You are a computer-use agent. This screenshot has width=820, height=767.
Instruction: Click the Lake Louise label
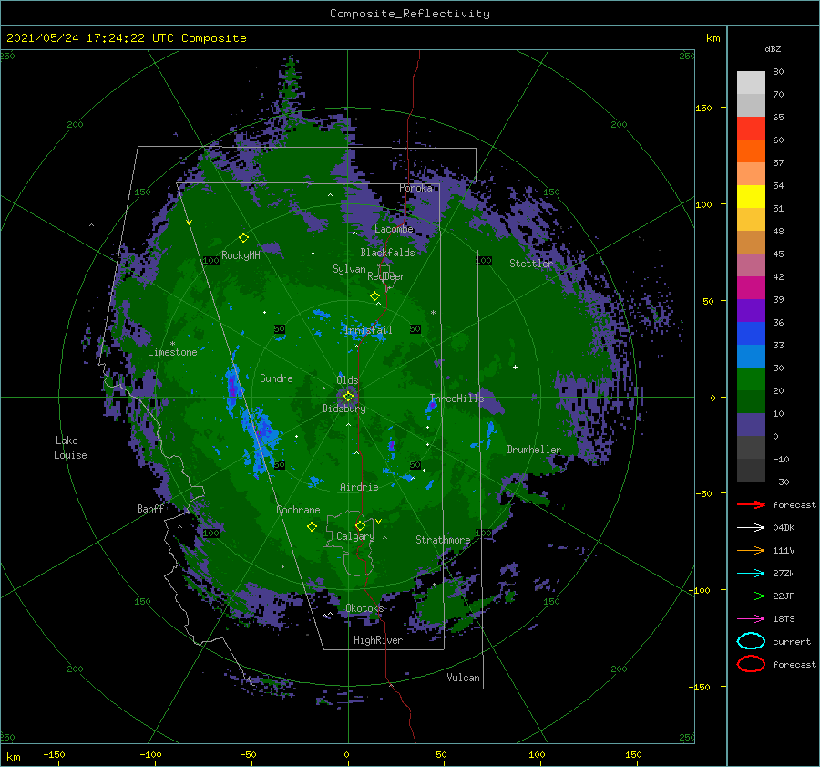[70, 448]
